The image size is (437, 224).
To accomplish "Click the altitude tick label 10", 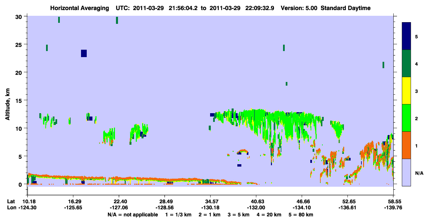I will coord(19,128).
